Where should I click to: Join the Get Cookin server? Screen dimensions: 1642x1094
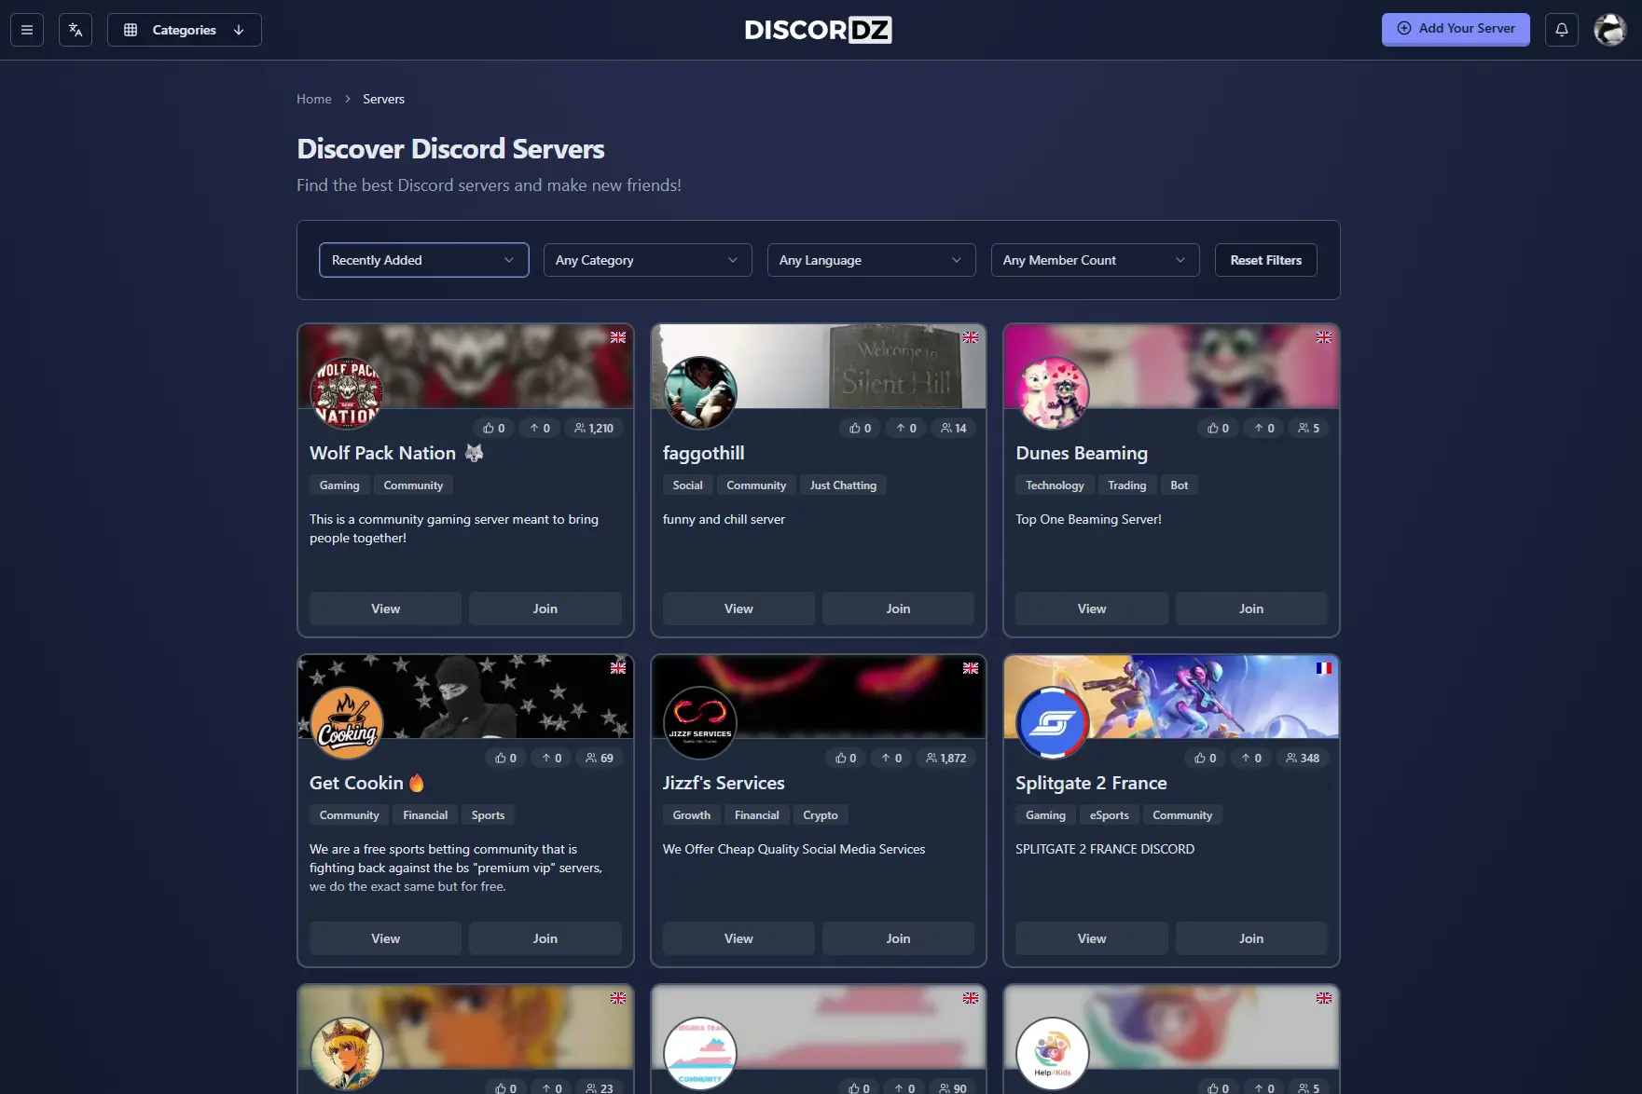pyautogui.click(x=545, y=938)
